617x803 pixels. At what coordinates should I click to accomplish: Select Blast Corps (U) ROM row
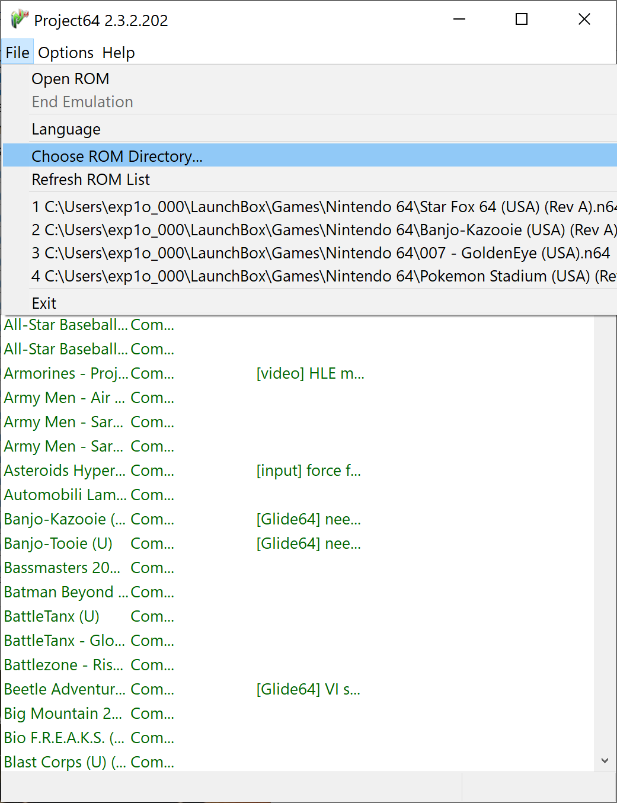point(297,762)
